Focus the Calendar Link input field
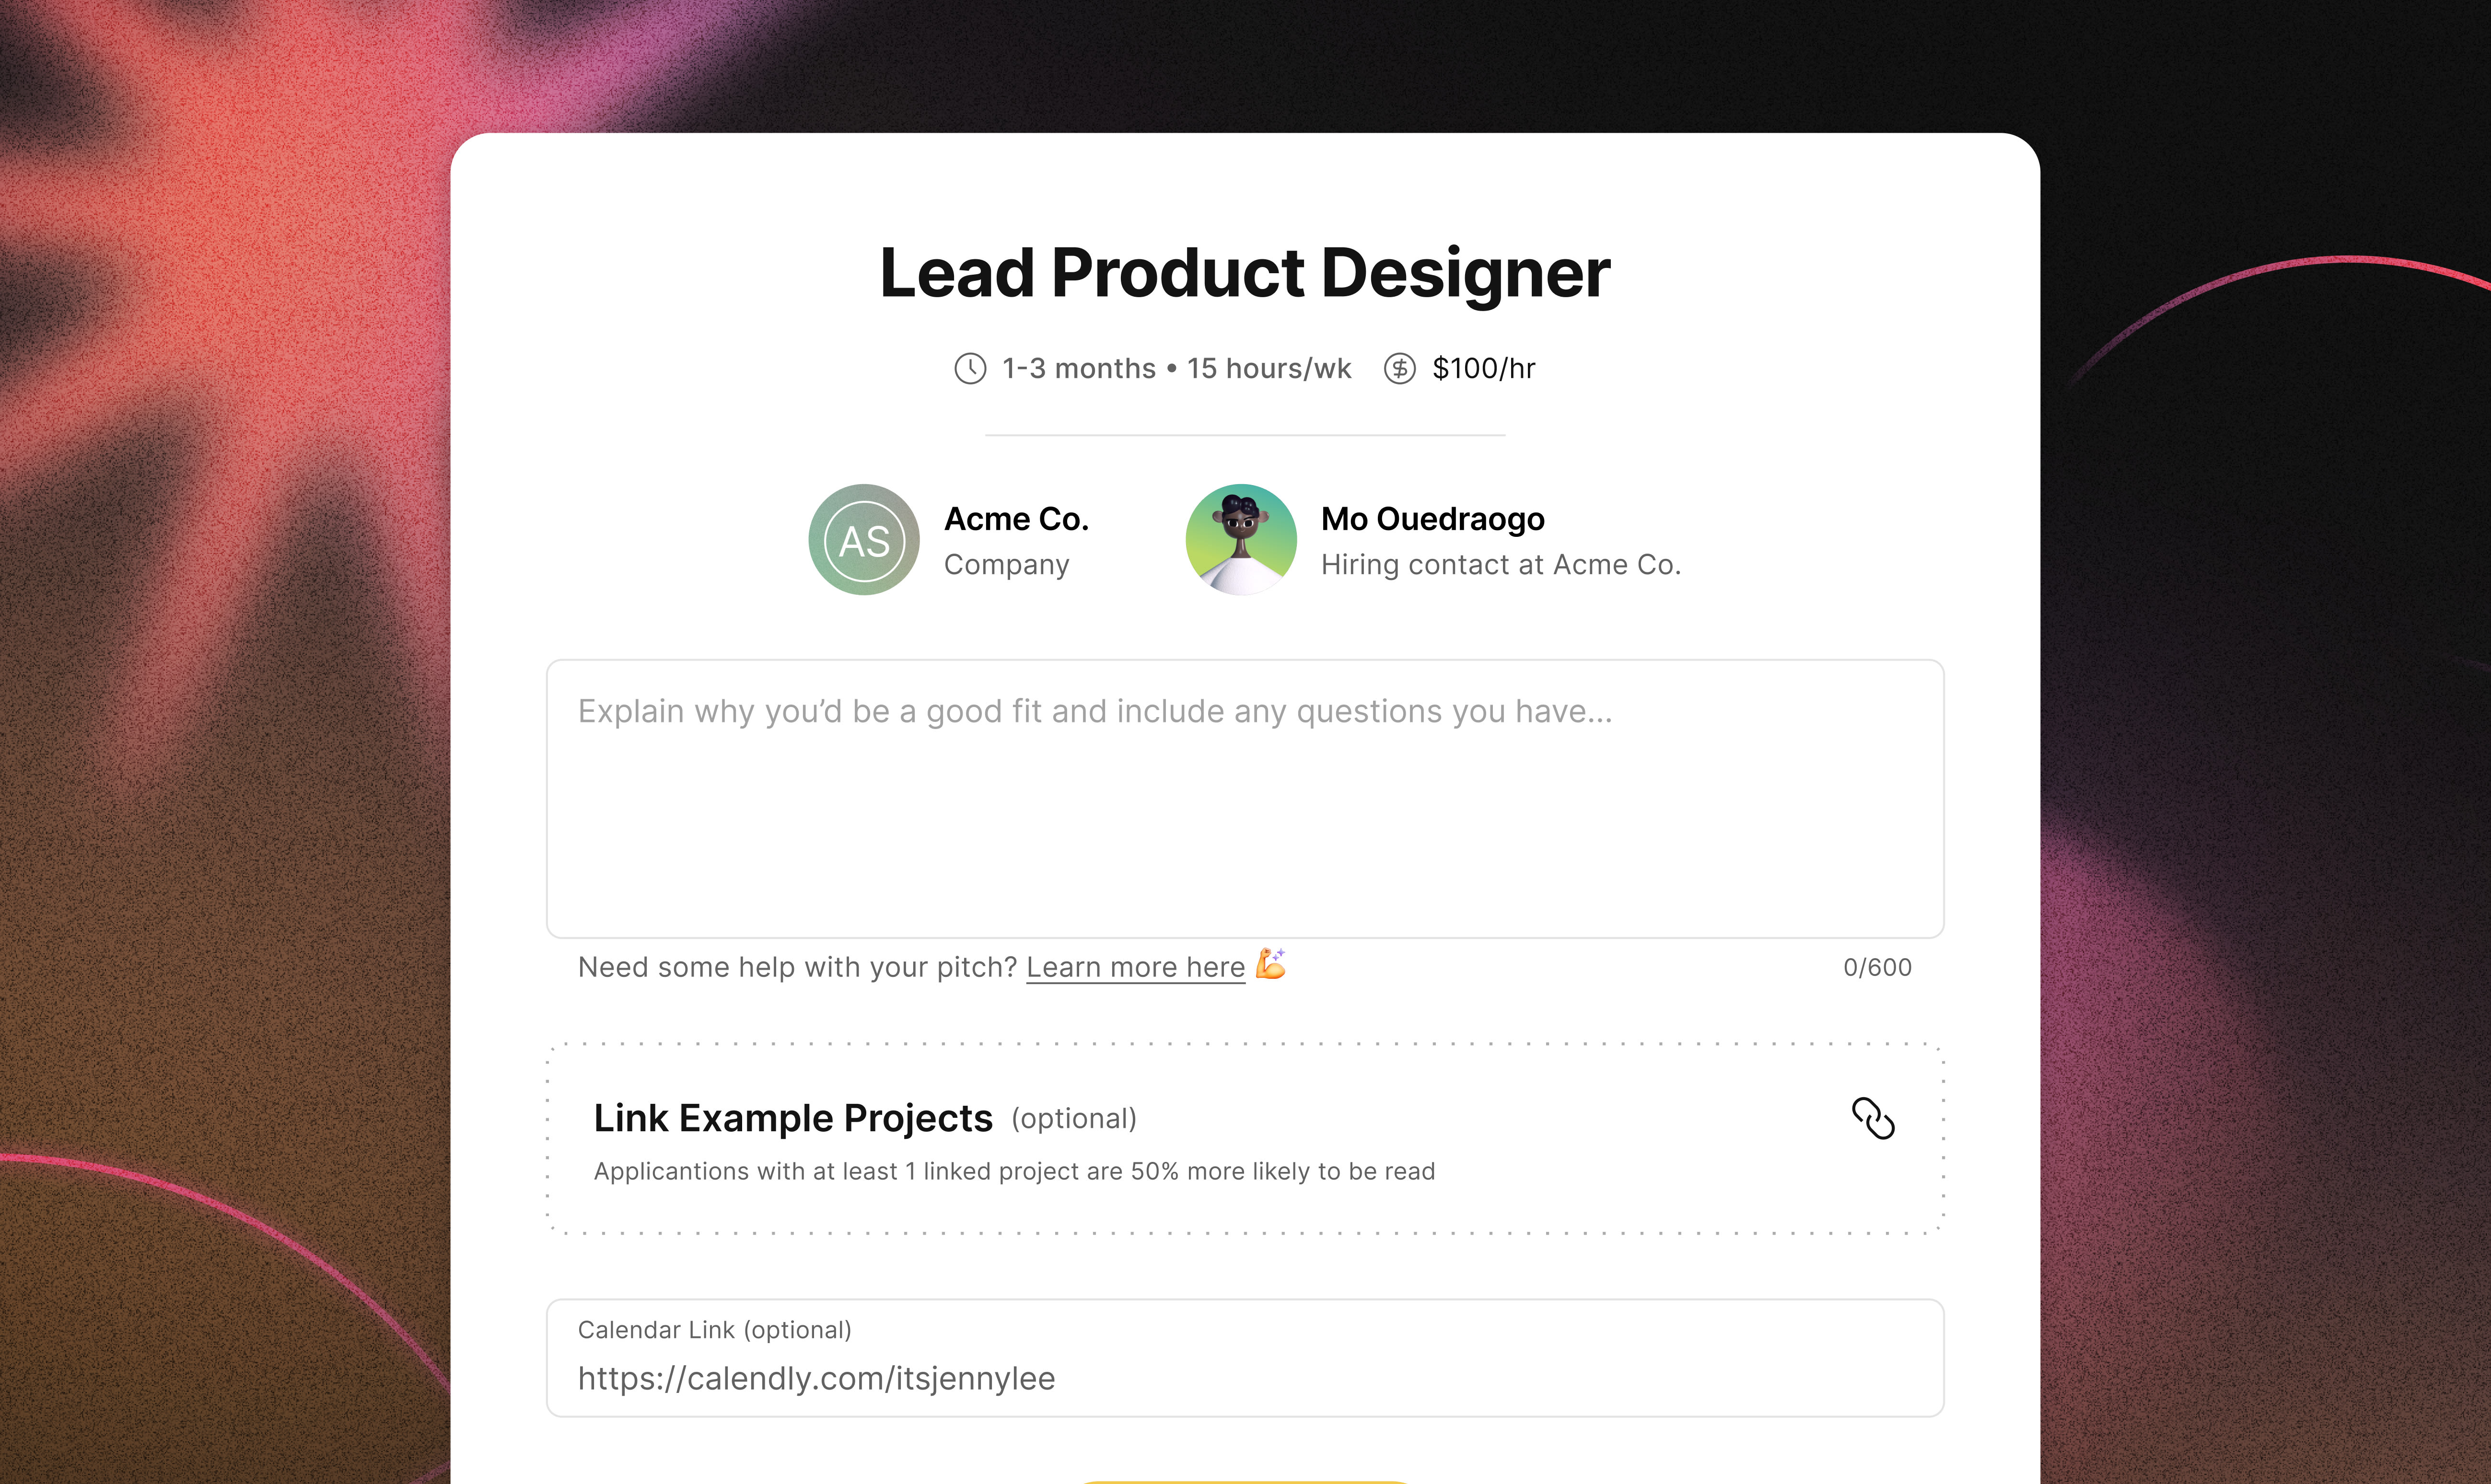Screen dimensions: 2491x1484 point(1245,1358)
